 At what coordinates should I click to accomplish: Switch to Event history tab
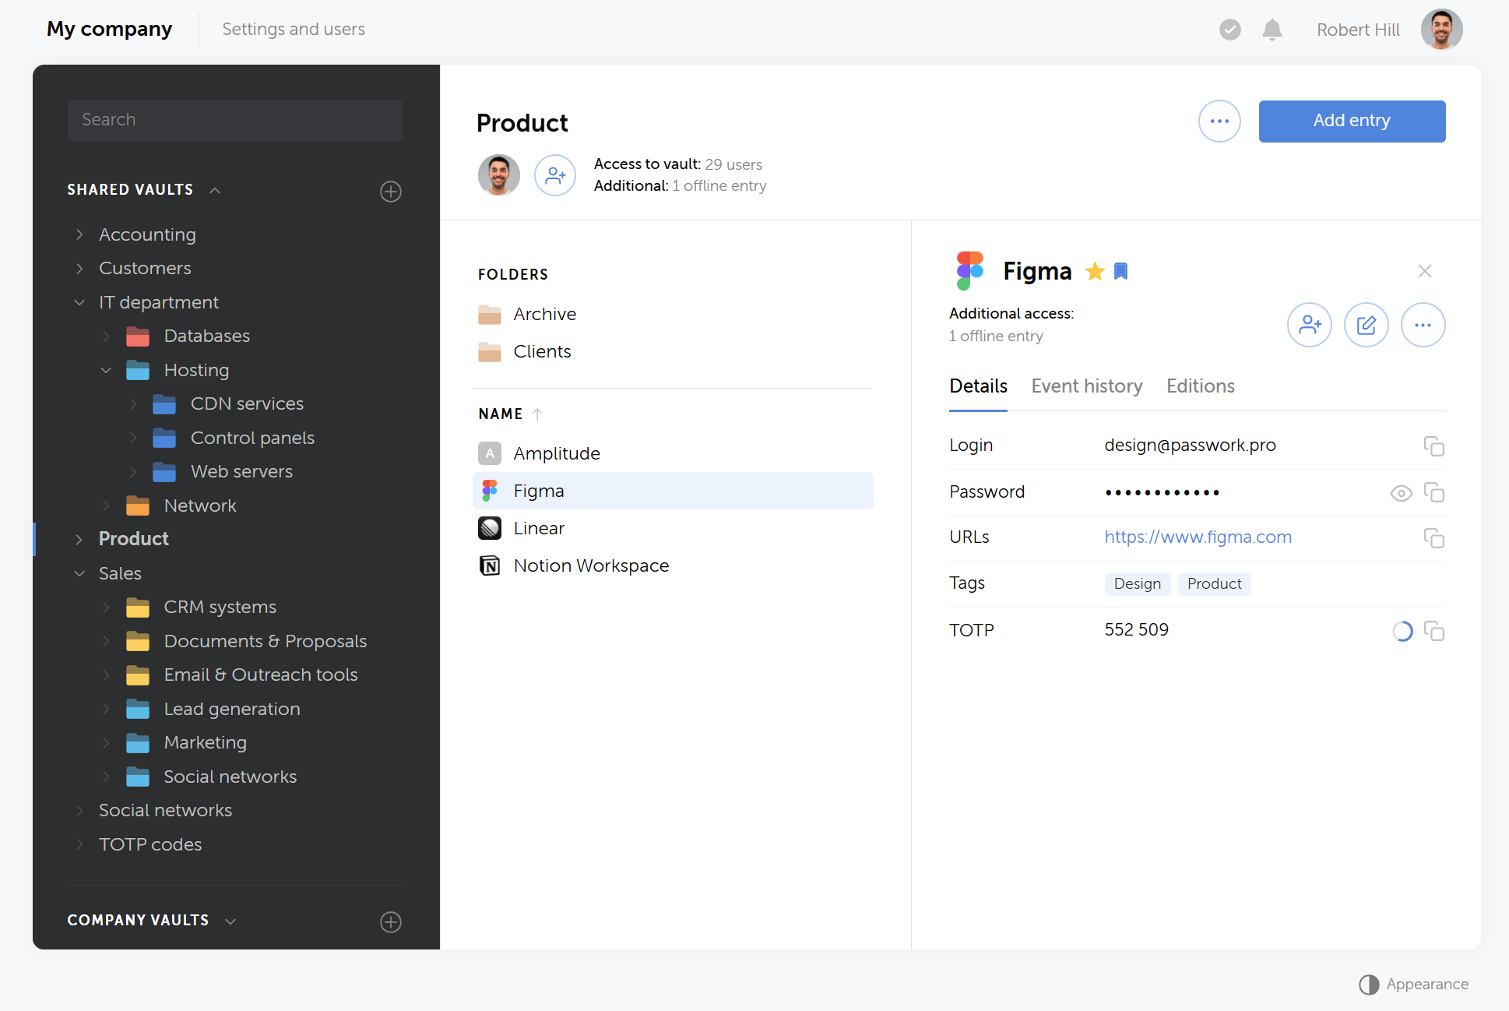1086,386
